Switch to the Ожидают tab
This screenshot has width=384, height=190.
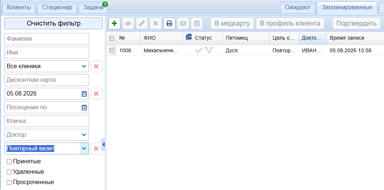tap(298, 7)
